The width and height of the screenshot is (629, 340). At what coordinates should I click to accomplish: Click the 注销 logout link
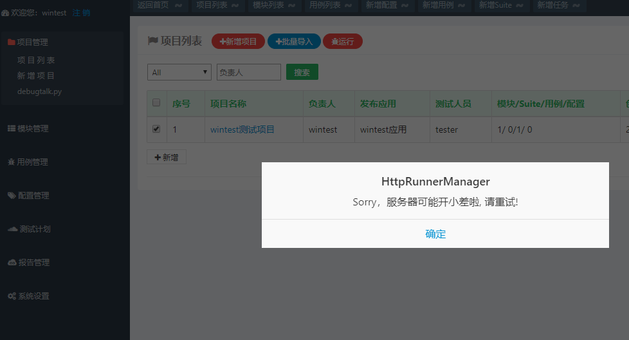[x=81, y=13]
